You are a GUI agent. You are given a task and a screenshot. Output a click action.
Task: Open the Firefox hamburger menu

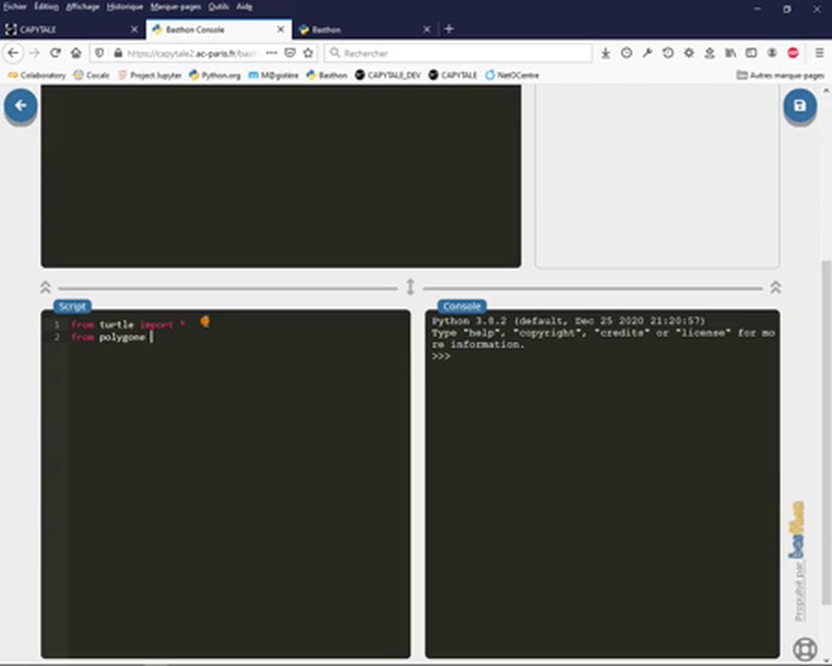[819, 54]
